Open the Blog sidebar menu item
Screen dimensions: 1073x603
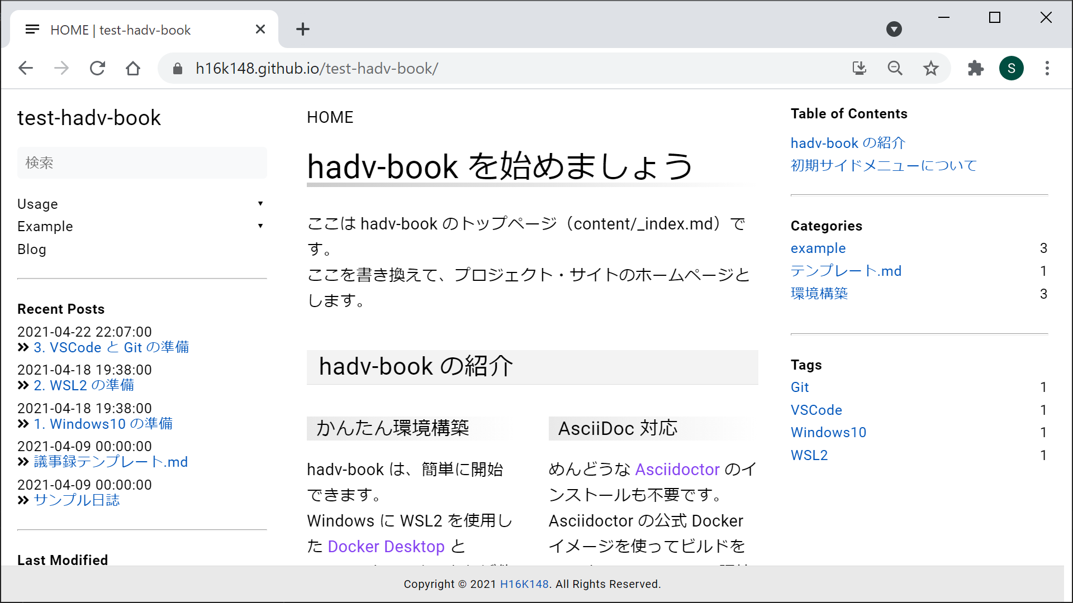tap(32, 249)
